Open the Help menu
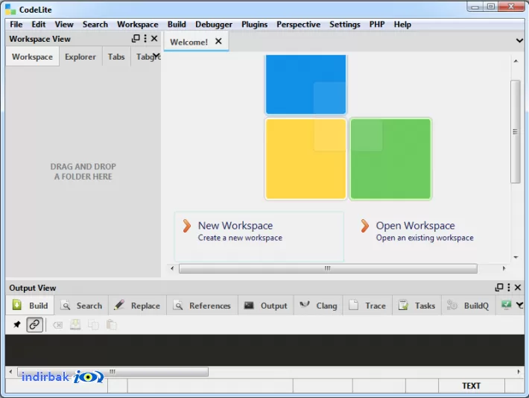529x398 pixels. pos(402,25)
